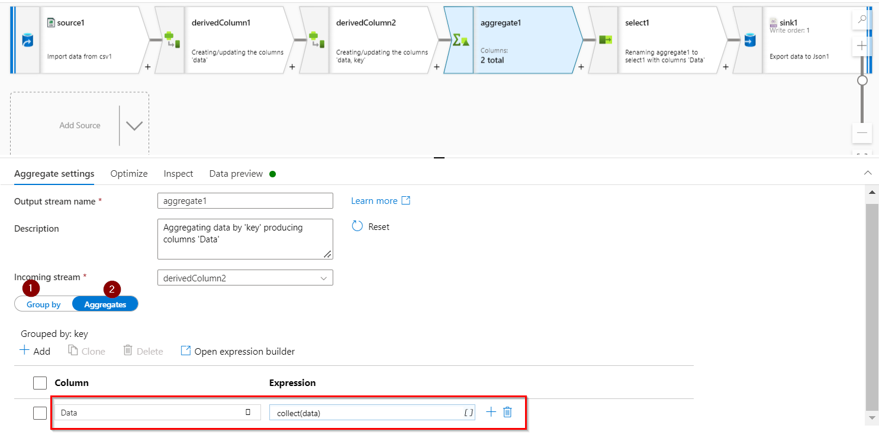The width and height of the screenshot is (879, 438).
Task: Click the Learn more external link icon
Action: click(406, 200)
